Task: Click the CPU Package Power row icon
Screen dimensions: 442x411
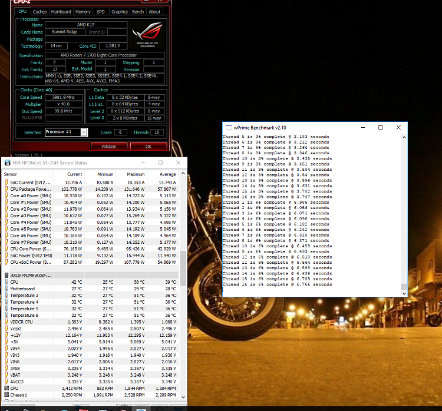Action: pyautogui.click(x=6, y=189)
